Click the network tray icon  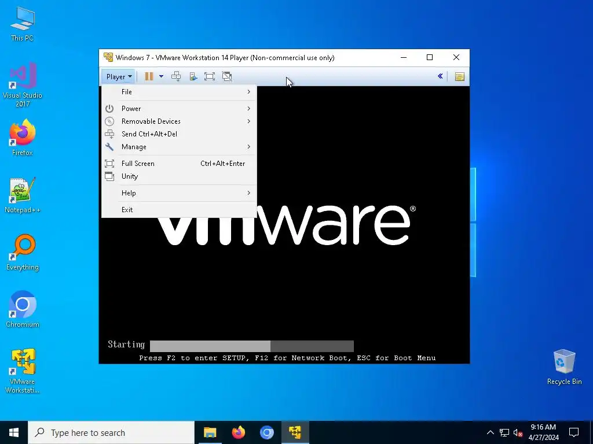click(504, 432)
